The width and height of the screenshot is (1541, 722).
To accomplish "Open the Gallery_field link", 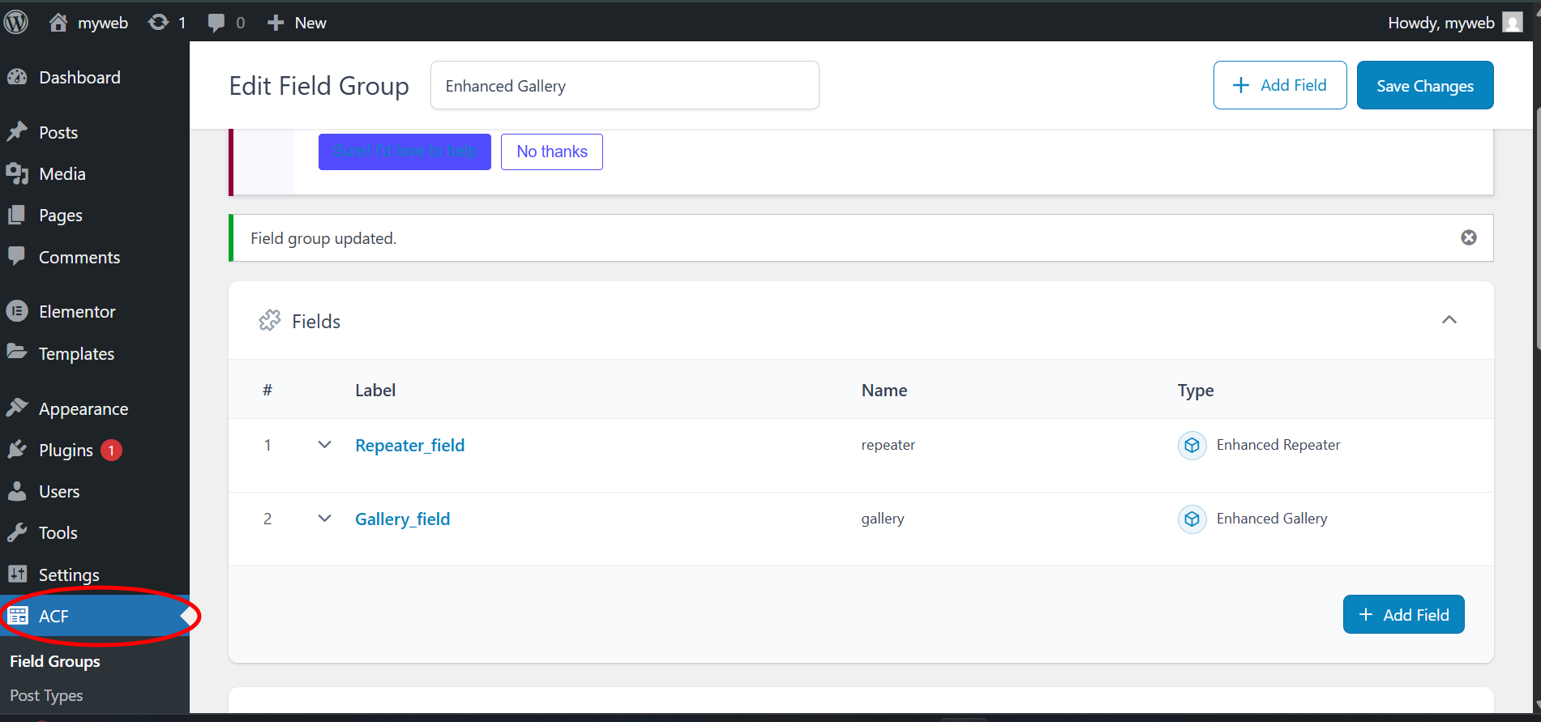I will [403, 519].
